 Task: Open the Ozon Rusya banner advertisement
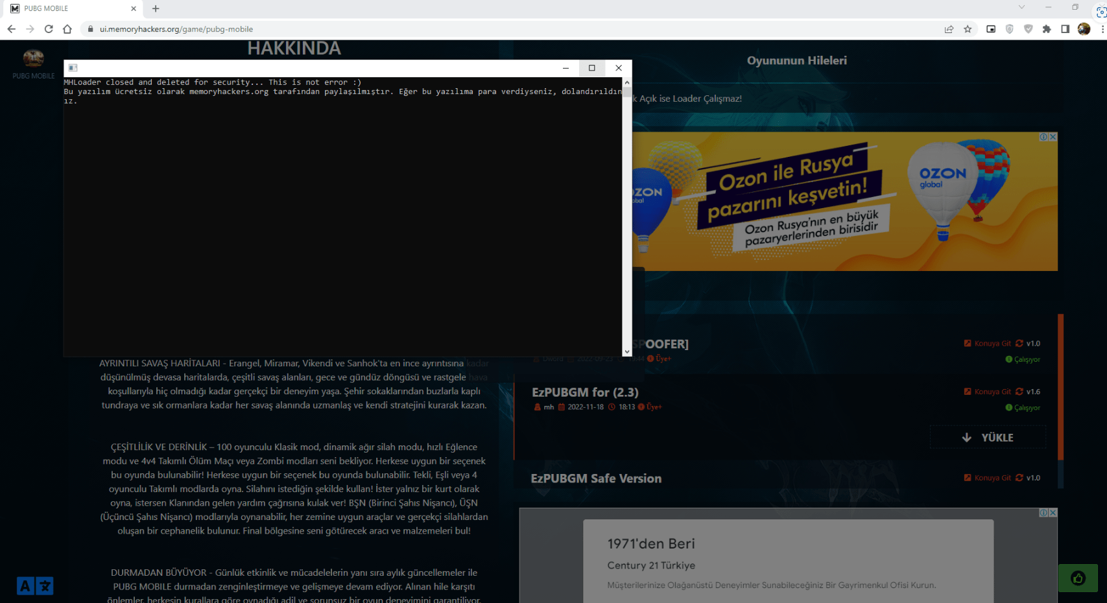pos(844,202)
